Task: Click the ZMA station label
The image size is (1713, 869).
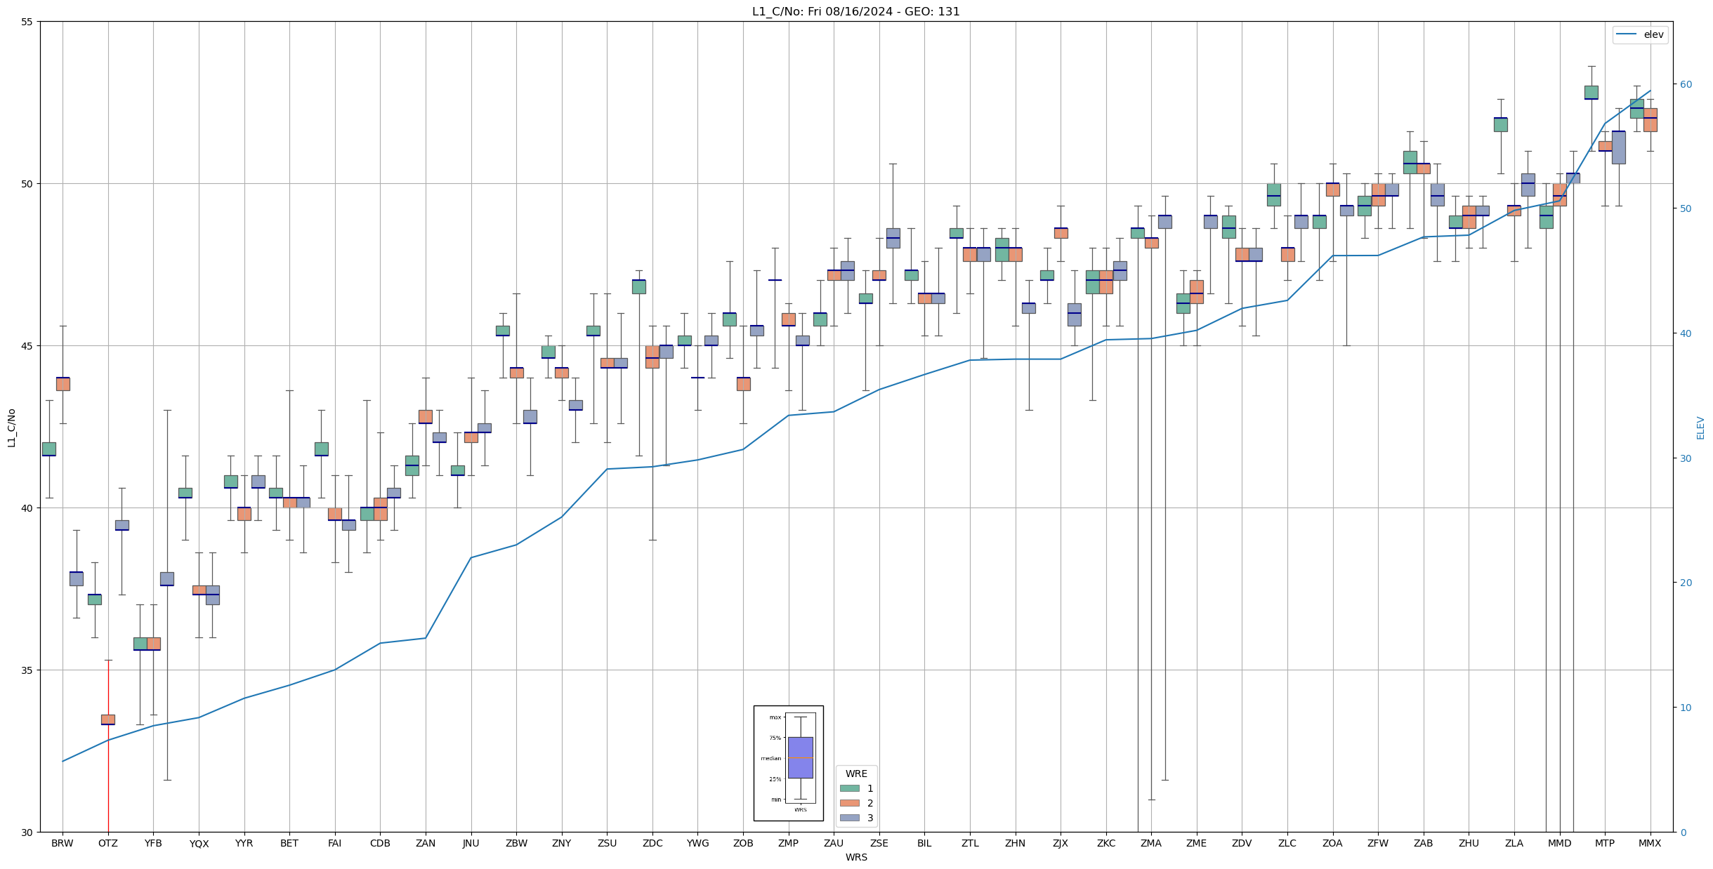Action: pyautogui.click(x=1151, y=843)
